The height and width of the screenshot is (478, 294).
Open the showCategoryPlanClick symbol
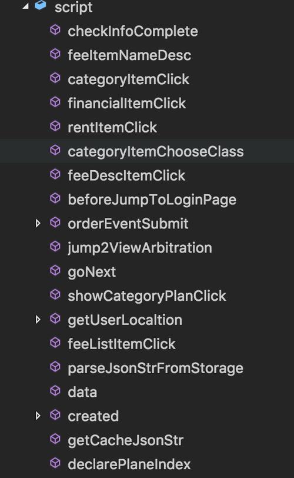(146, 296)
